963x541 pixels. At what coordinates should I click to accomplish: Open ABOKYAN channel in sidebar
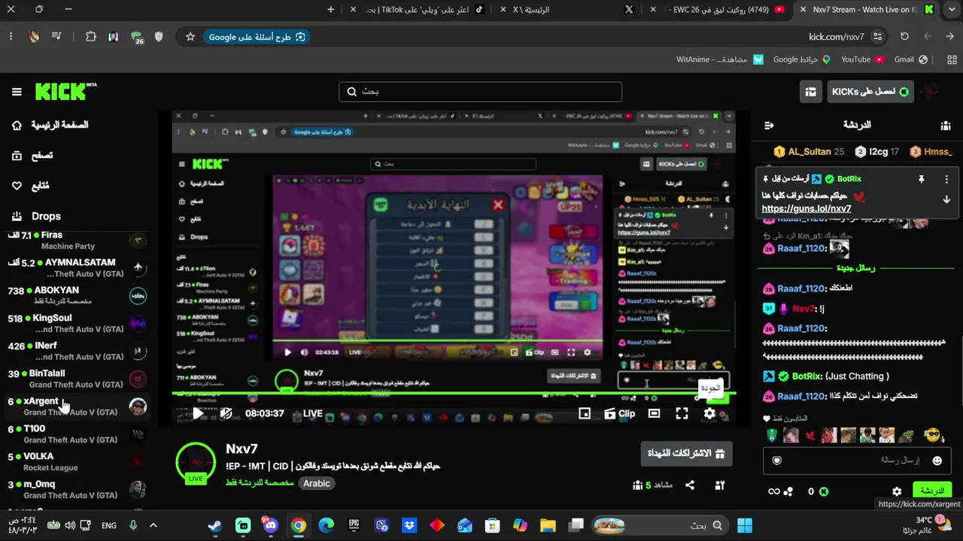(x=75, y=295)
